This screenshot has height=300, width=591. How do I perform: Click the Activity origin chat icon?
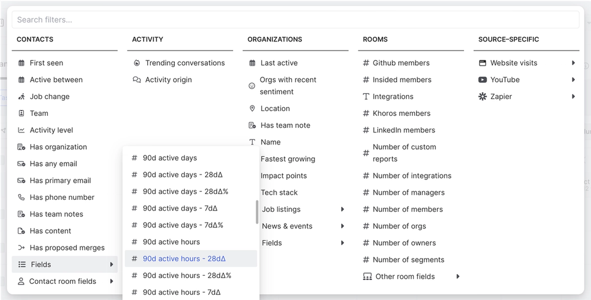(137, 80)
